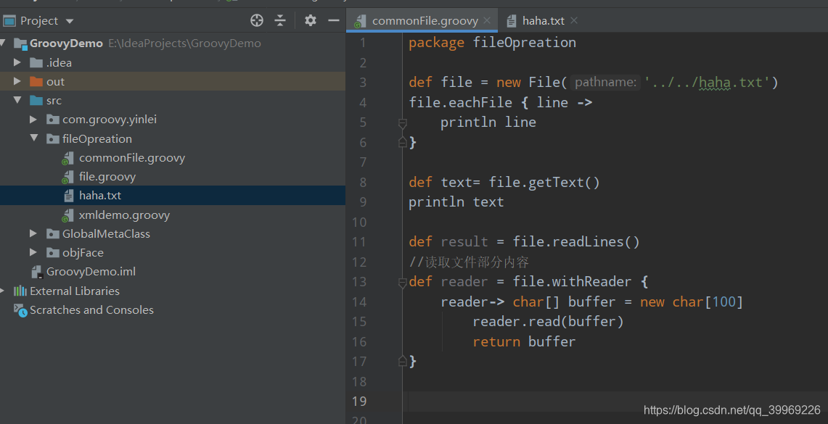
Task: Expand the GlobalMetaClass package
Action: 32,233
